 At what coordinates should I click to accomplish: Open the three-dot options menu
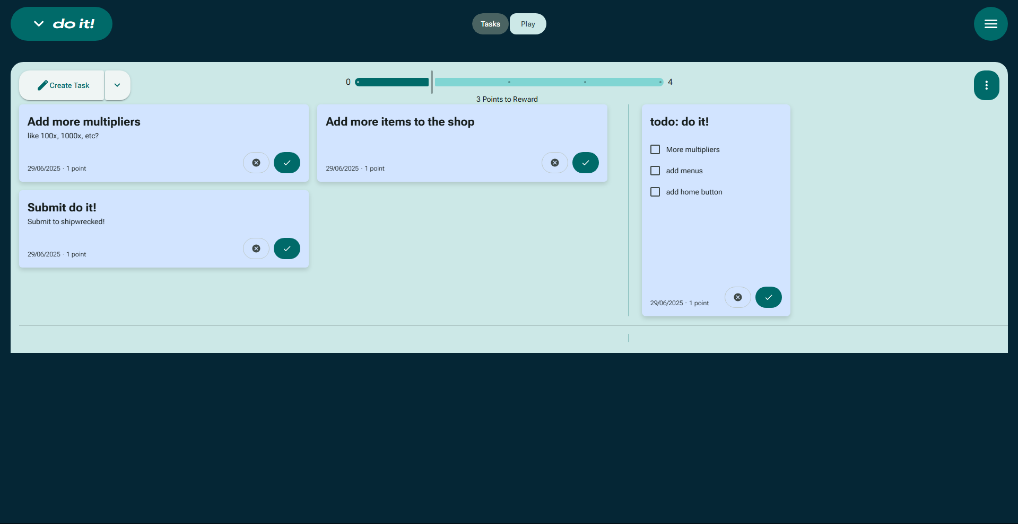986,85
